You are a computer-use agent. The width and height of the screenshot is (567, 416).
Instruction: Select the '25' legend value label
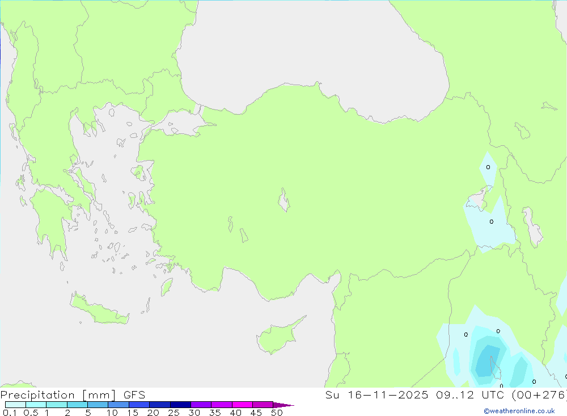174,413
